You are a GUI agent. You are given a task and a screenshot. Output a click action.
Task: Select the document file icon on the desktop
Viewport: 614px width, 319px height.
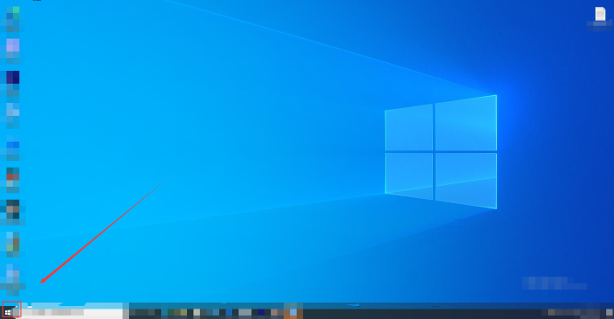tap(600, 14)
